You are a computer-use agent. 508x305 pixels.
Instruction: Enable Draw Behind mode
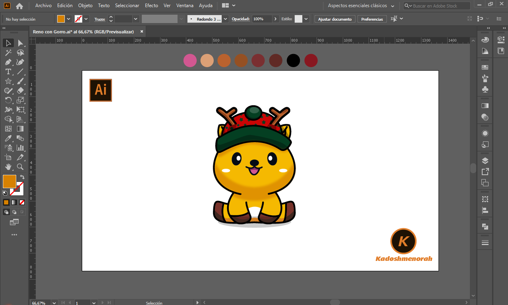tap(14, 212)
